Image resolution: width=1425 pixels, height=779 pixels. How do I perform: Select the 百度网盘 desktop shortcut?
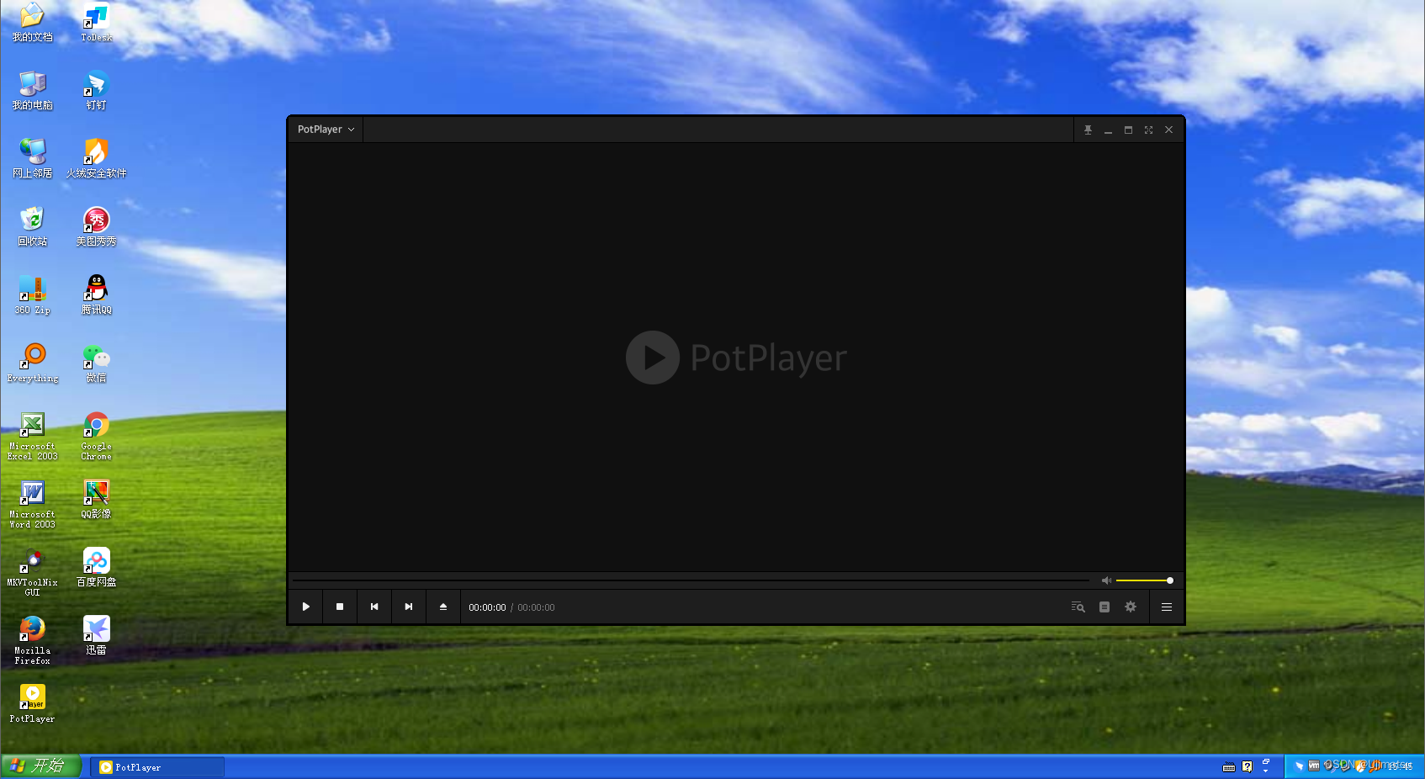tap(97, 568)
